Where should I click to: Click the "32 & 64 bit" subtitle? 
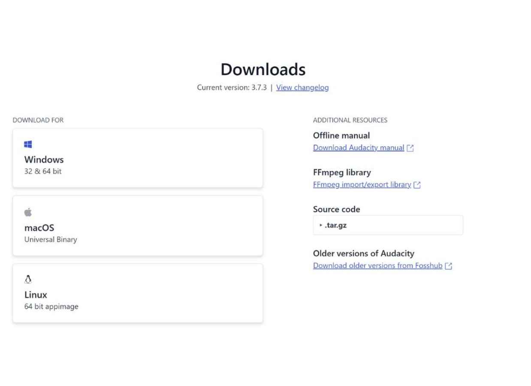[x=43, y=171]
